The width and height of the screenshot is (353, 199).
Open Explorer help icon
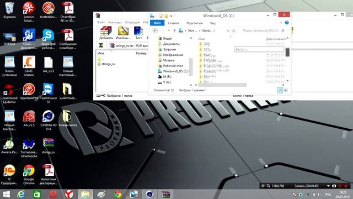(287, 23)
